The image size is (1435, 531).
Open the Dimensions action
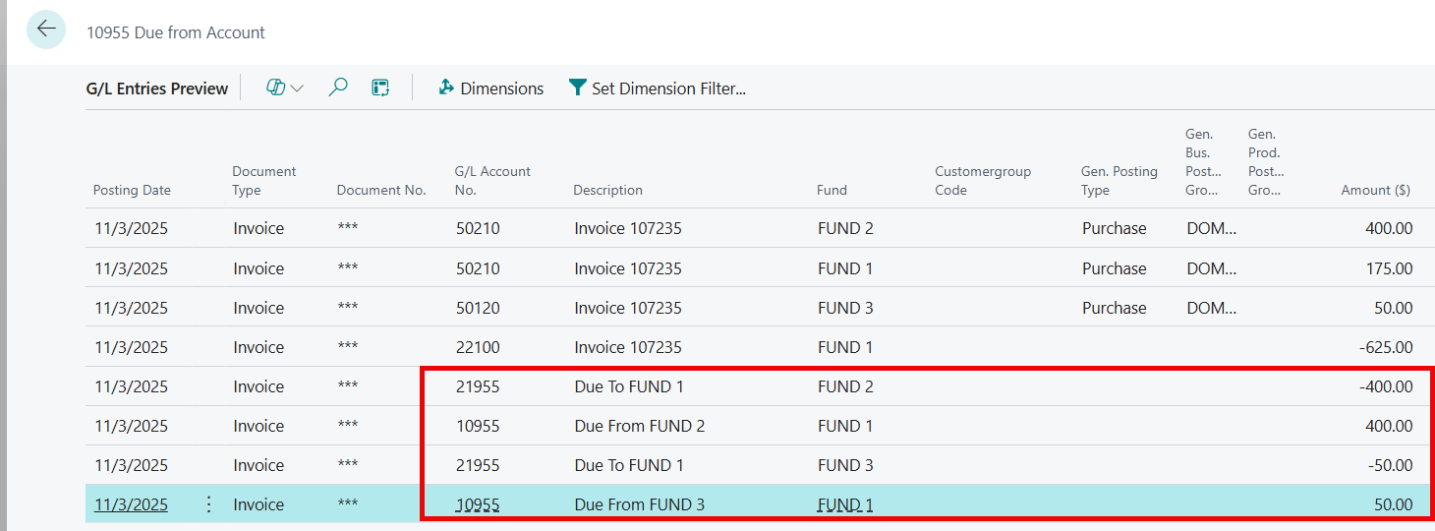point(501,88)
